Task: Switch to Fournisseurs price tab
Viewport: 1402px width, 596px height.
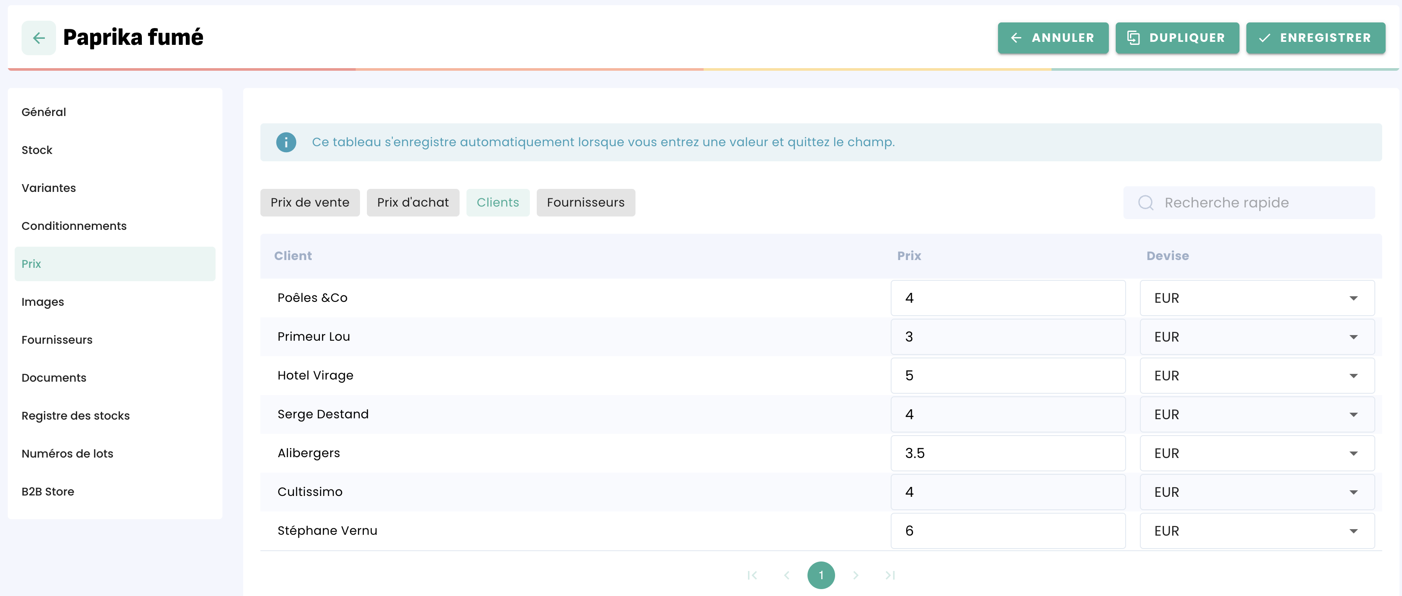Action: click(585, 203)
